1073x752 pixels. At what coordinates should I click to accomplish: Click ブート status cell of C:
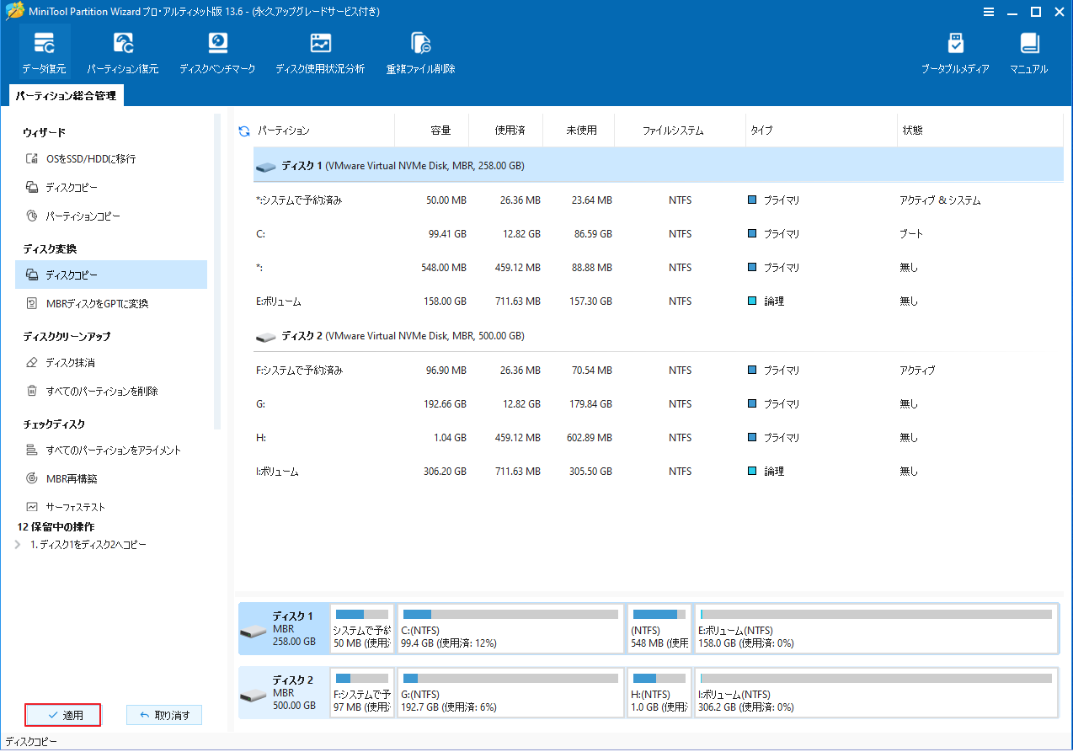coord(910,234)
